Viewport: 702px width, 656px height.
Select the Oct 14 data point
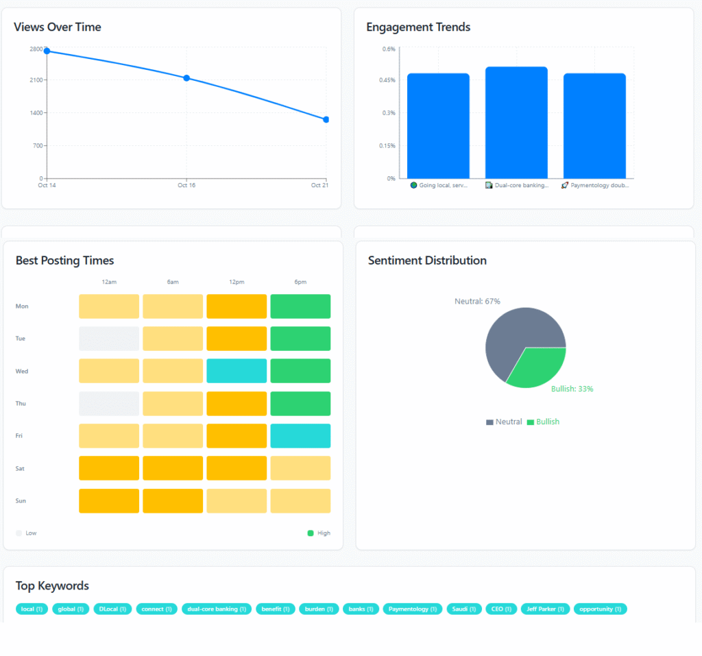[x=47, y=51]
